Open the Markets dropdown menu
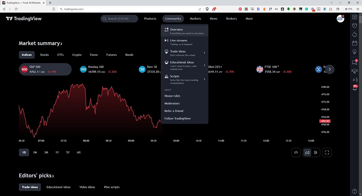 tap(195, 19)
